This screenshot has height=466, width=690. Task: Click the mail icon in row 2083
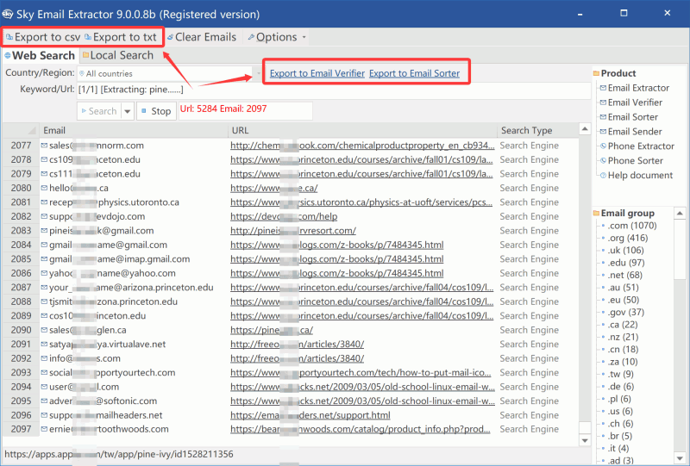pos(44,230)
